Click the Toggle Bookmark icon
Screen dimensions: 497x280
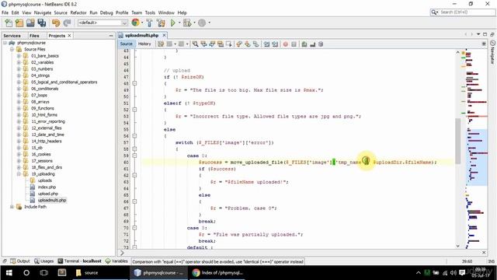point(255,44)
